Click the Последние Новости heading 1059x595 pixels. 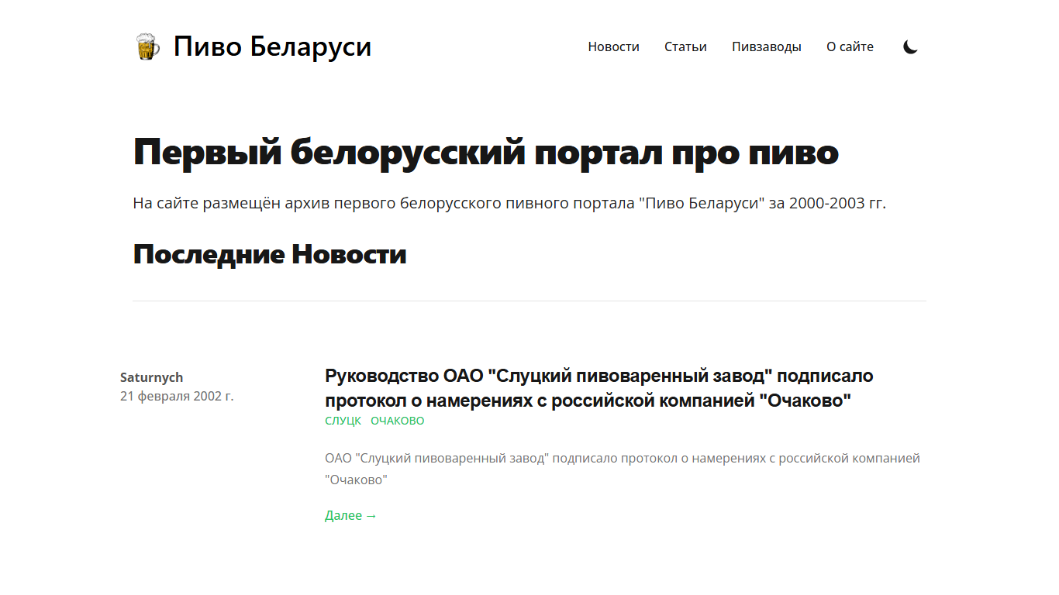click(x=270, y=254)
